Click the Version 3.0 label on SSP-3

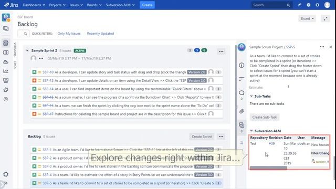point(204,166)
